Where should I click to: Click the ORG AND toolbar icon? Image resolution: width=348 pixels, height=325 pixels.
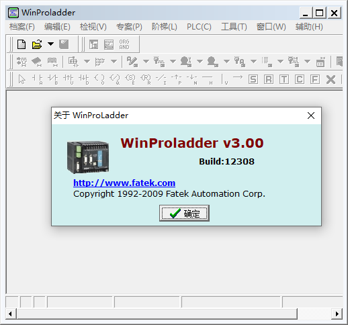coord(124,44)
